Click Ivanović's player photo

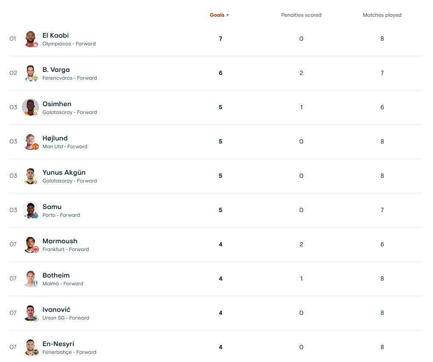point(30,313)
